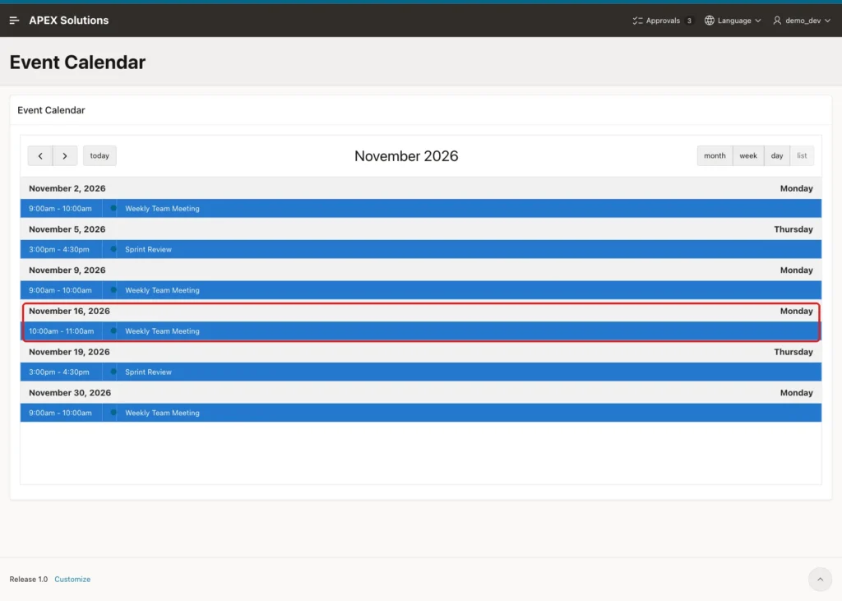Select the list view tab
The image size is (842, 601).
click(x=802, y=155)
